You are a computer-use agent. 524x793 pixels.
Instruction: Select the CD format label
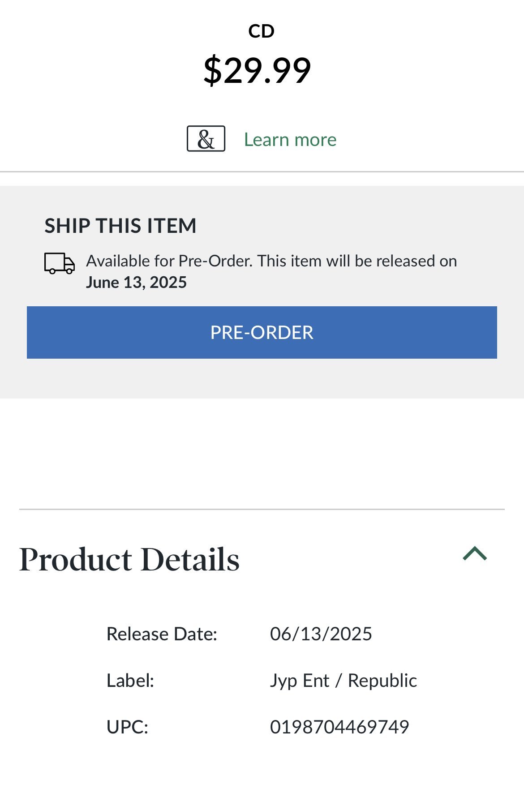(x=262, y=31)
